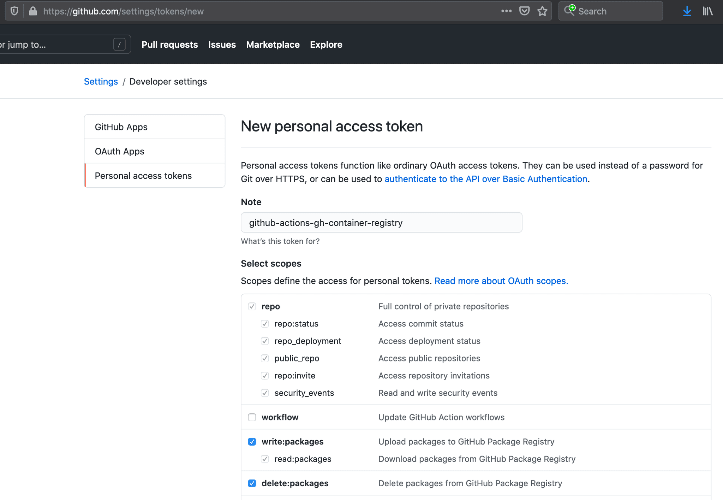Go to Pull requests in header
Viewport: 723px width, 500px height.
169,45
